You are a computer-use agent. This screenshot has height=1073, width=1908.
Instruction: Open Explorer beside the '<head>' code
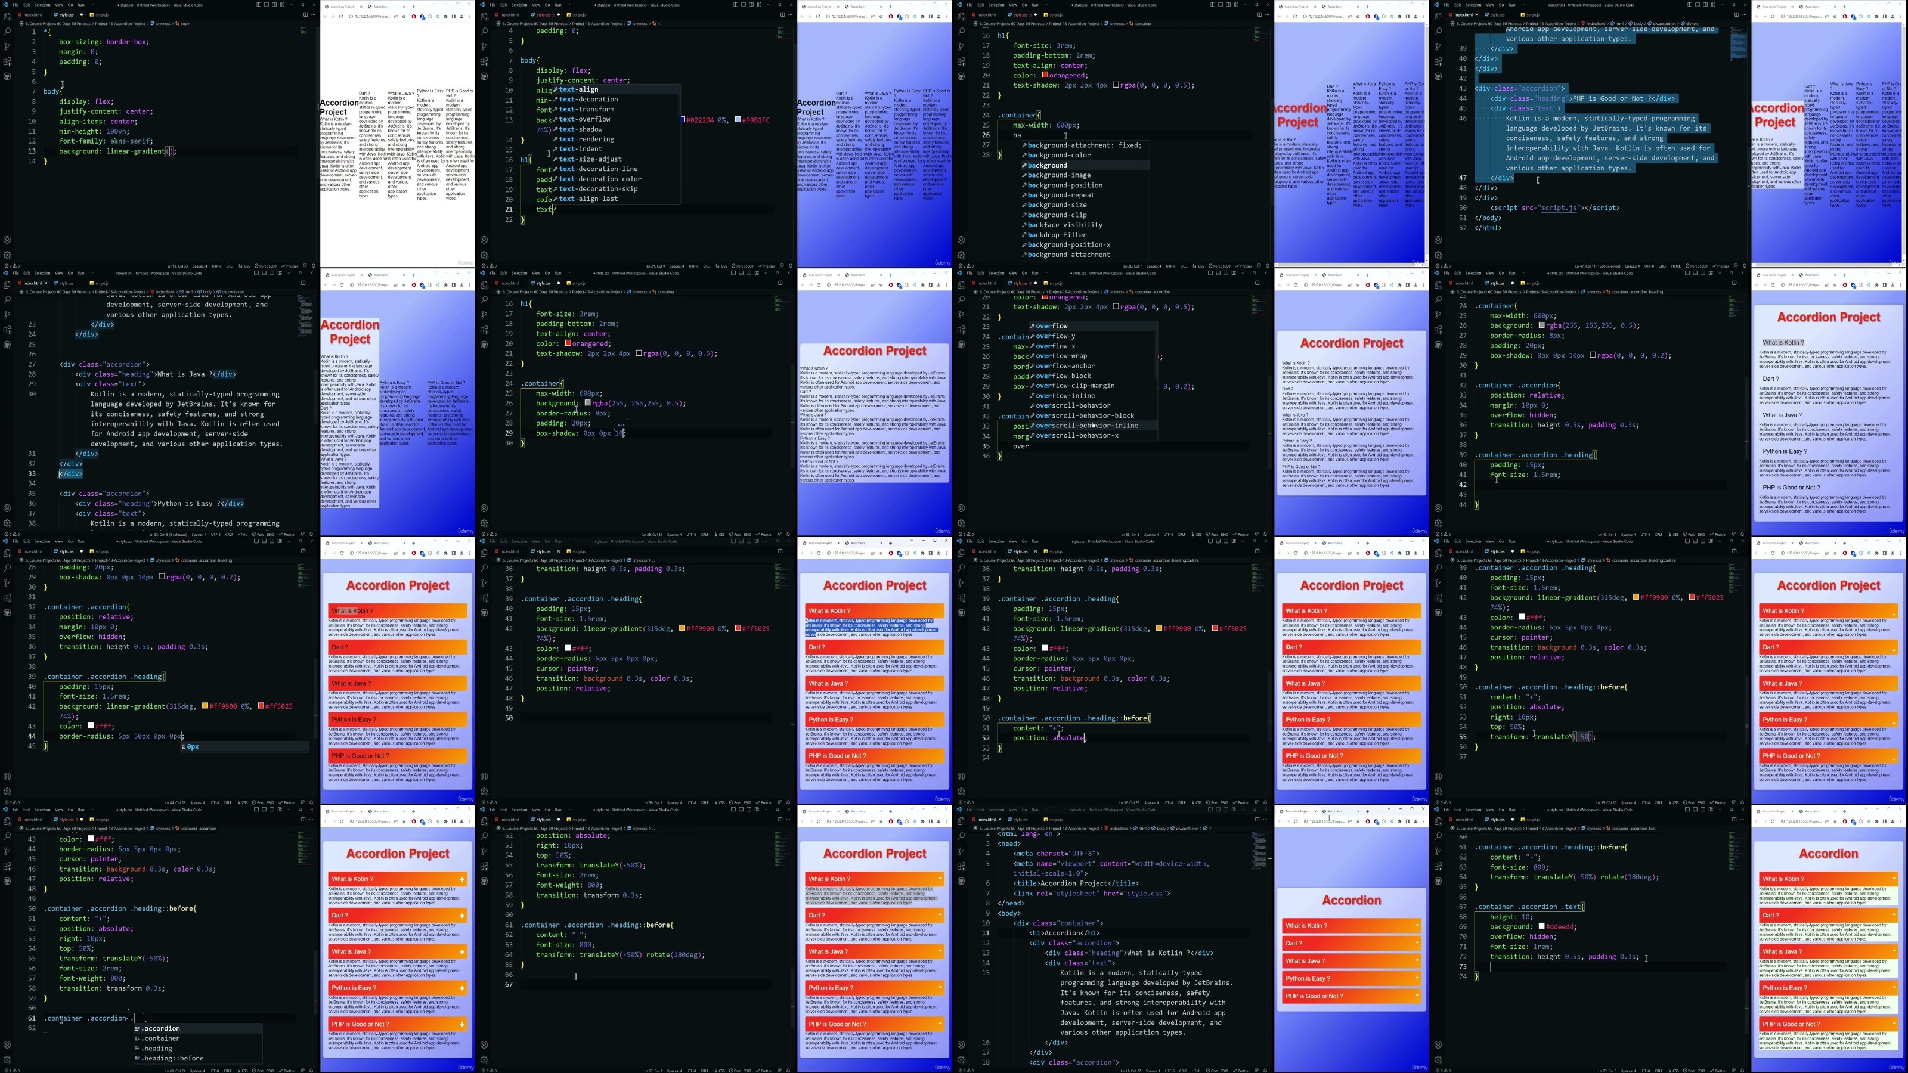click(961, 821)
